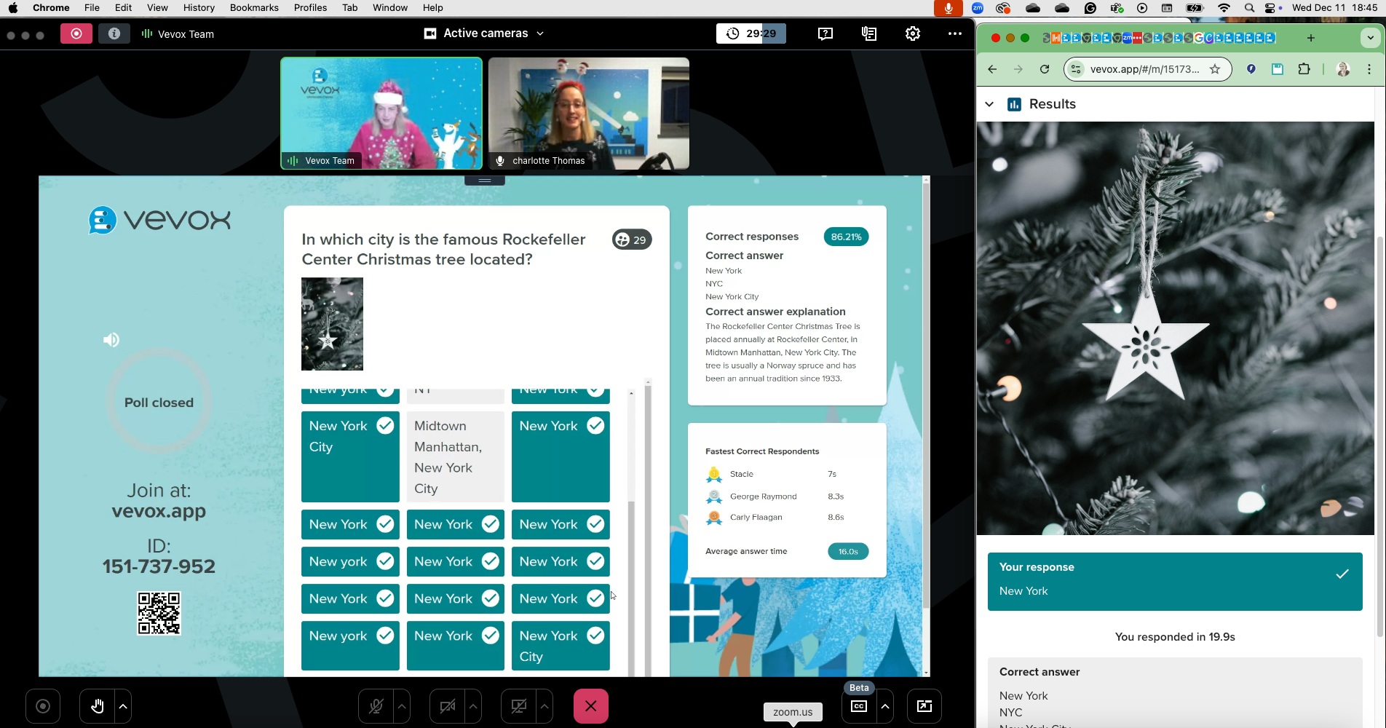Open the File menu
The width and height of the screenshot is (1386, 728).
coord(92,8)
